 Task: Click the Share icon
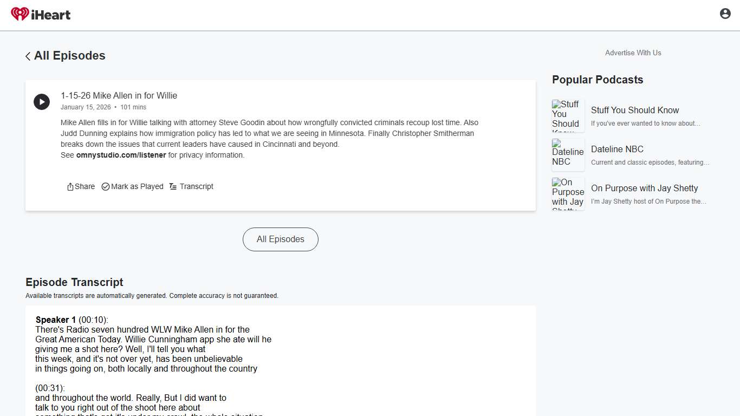click(x=70, y=187)
